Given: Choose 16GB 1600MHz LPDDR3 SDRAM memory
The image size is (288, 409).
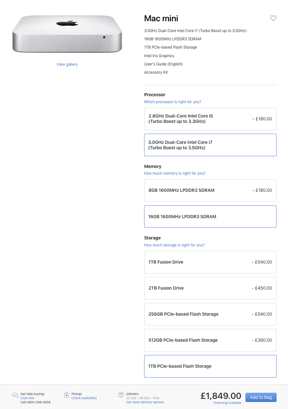Looking at the screenshot, I should click(210, 217).
